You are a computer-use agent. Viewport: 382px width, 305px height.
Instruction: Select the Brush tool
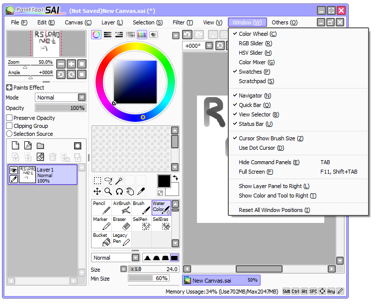point(141,207)
